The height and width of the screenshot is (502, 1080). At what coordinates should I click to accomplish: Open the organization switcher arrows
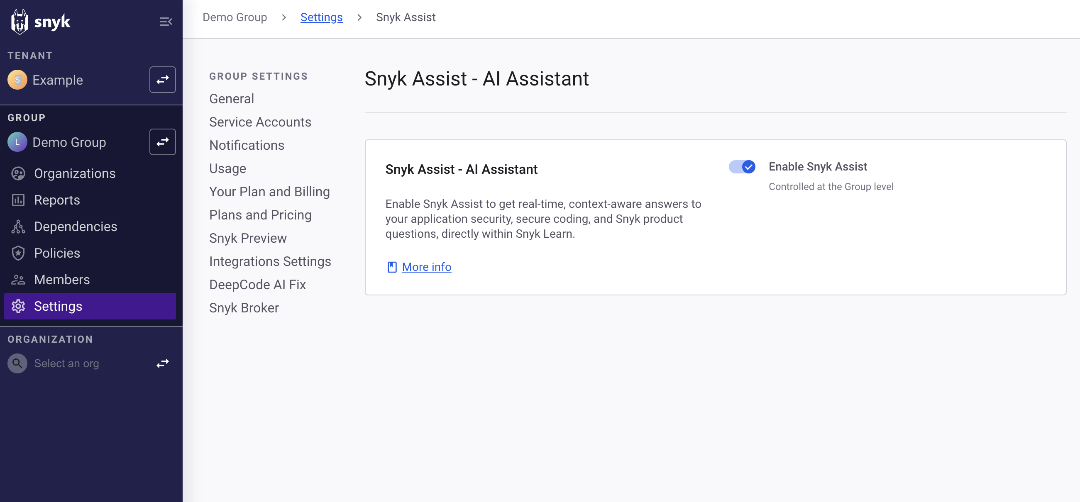click(x=162, y=363)
